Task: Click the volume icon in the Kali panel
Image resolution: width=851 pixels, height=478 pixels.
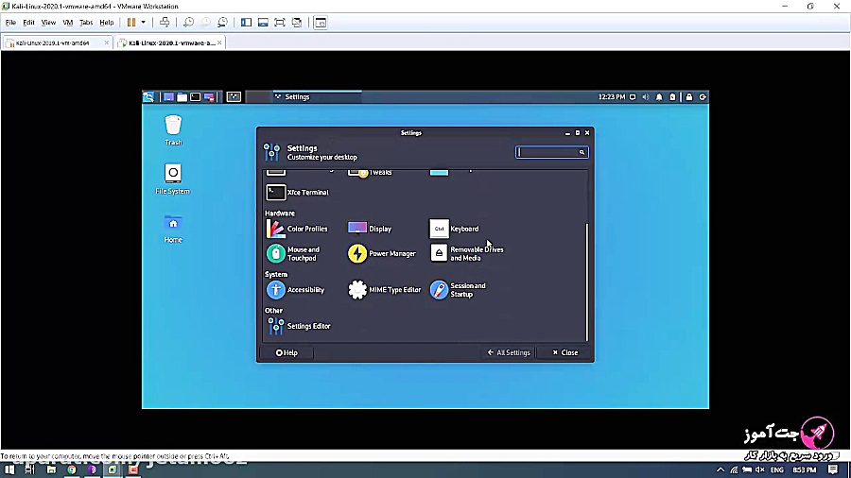Action: pyautogui.click(x=646, y=97)
